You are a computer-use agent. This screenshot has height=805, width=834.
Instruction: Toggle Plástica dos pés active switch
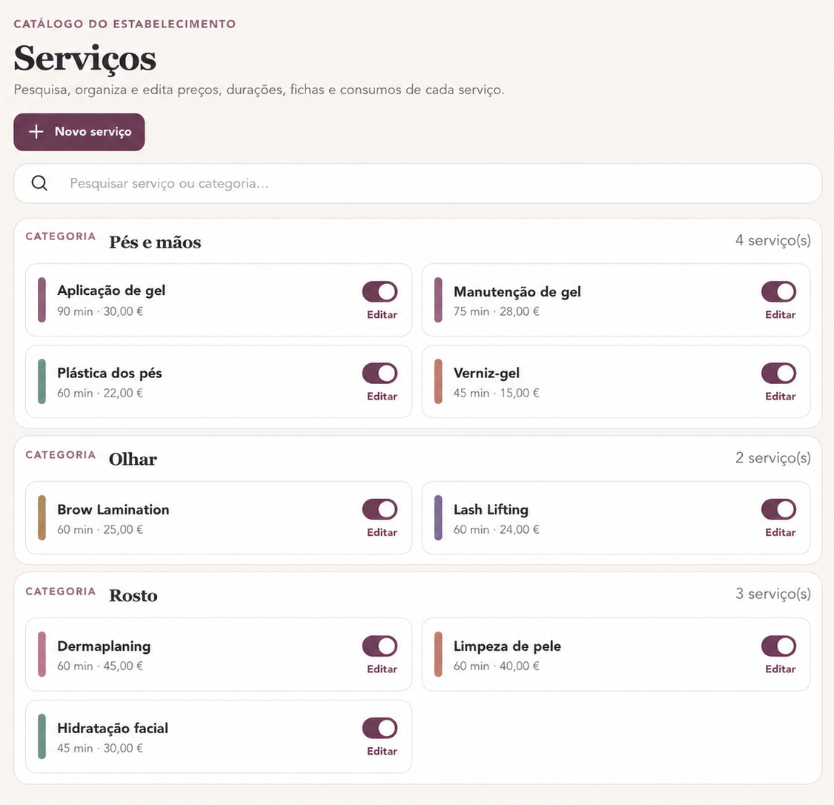[380, 374]
